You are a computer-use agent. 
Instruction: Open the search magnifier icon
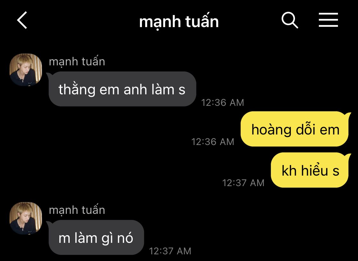click(290, 20)
